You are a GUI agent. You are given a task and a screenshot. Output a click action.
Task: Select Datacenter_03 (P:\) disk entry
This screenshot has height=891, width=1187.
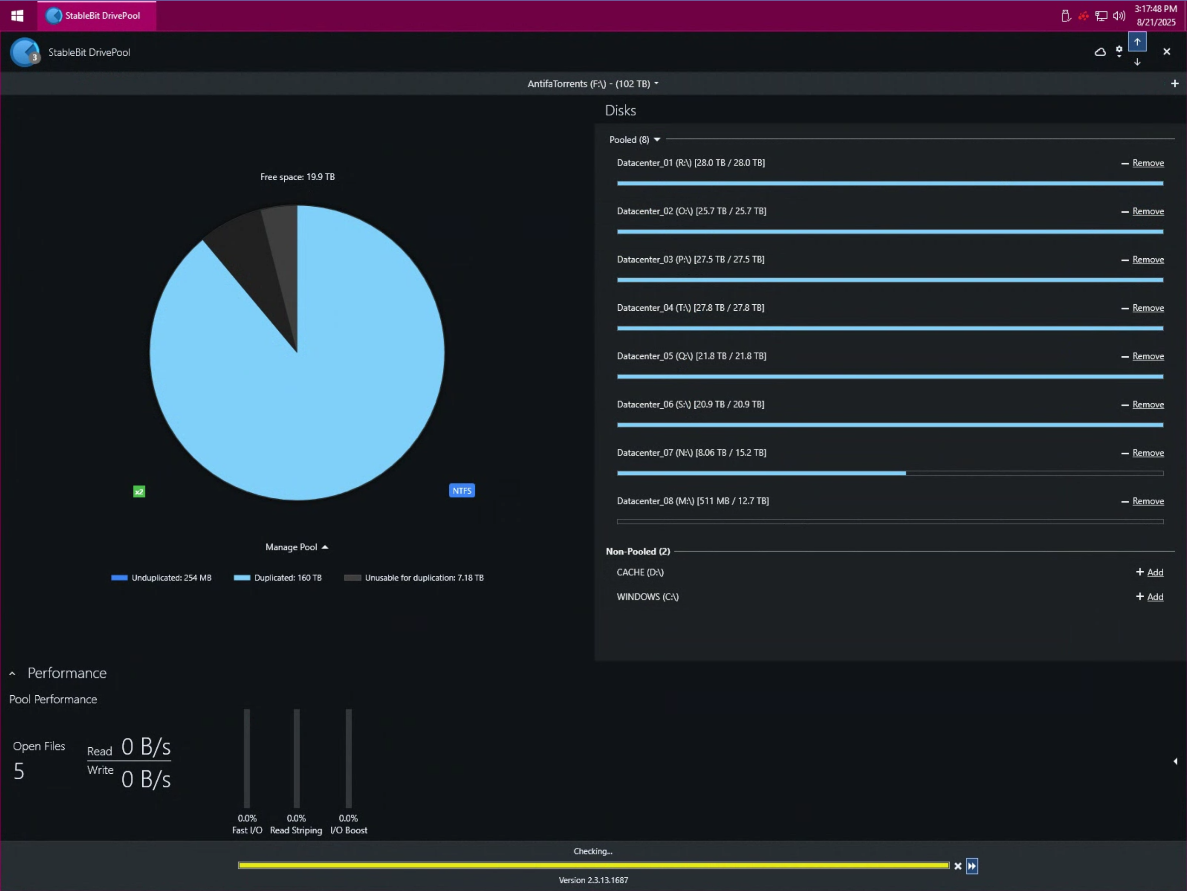691,259
